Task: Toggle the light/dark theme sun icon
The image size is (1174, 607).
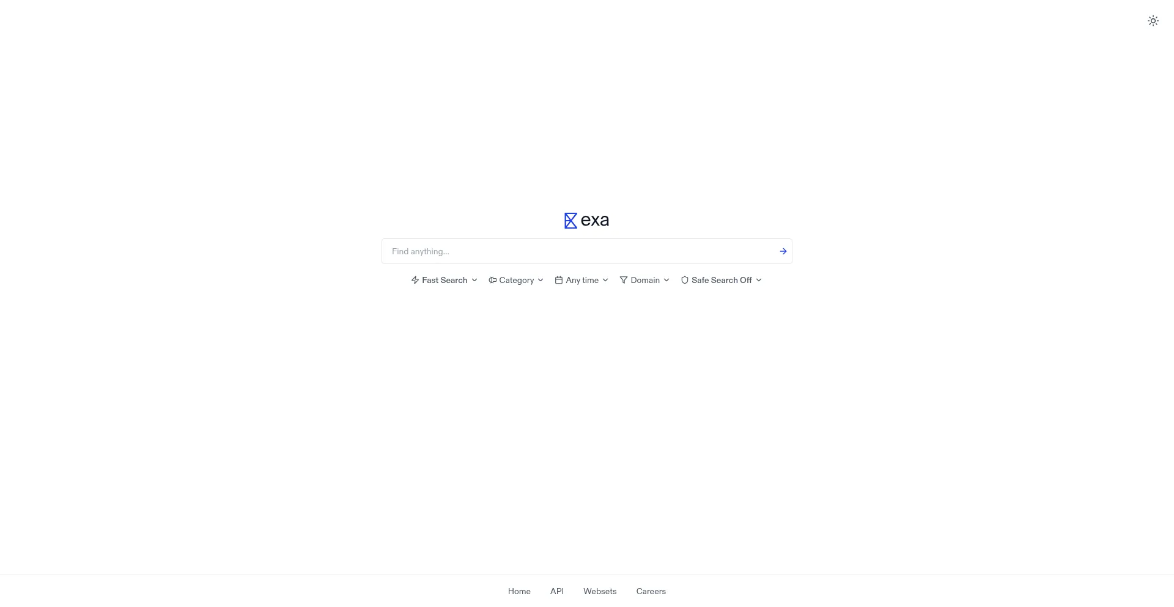Action: [x=1153, y=21]
